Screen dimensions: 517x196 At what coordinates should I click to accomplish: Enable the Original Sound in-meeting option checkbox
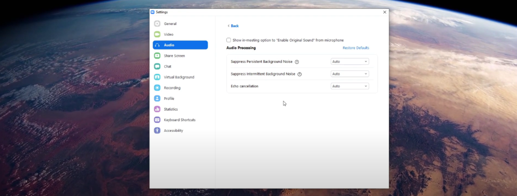click(x=229, y=40)
